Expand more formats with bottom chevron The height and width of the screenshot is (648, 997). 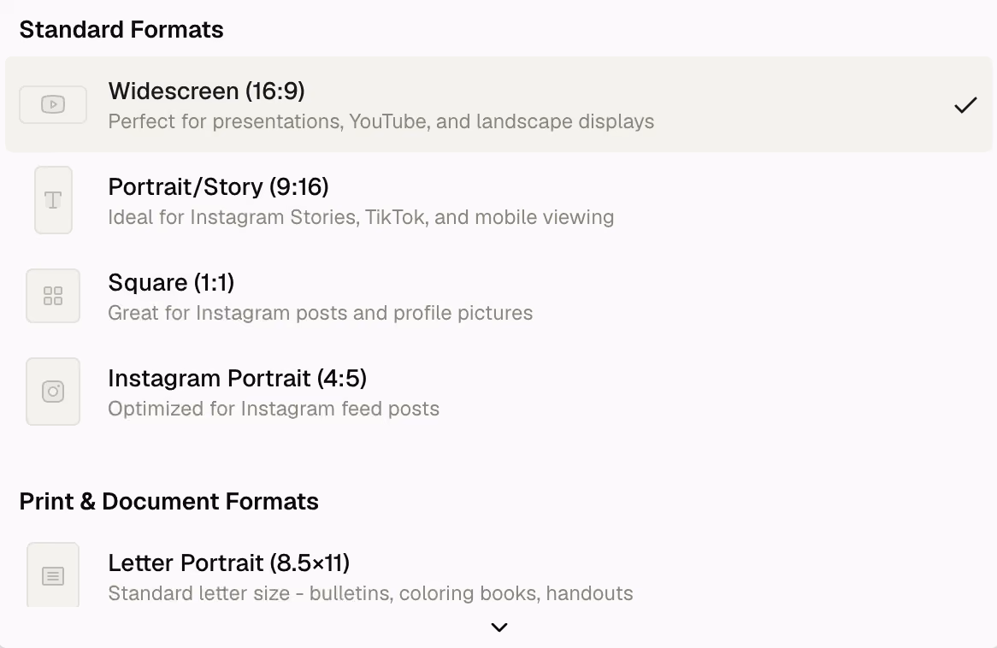pyautogui.click(x=499, y=627)
